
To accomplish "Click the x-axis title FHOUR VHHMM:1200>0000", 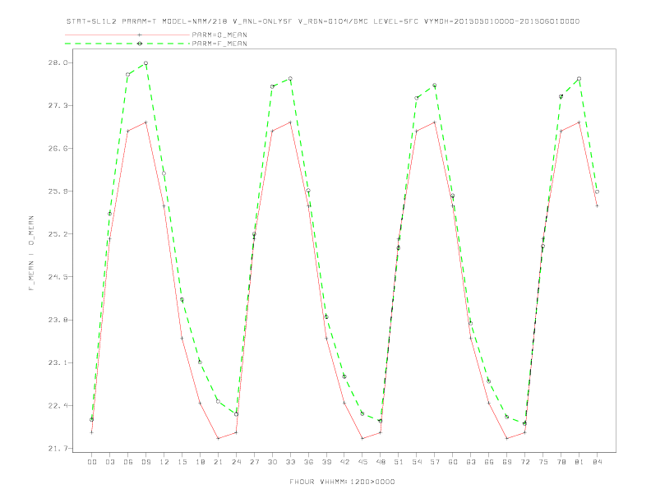I will tap(342, 482).
